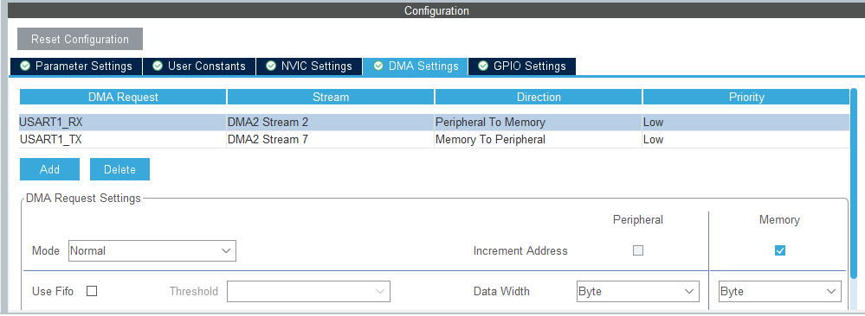Select the USART1_TX DMA request row

click(434, 140)
